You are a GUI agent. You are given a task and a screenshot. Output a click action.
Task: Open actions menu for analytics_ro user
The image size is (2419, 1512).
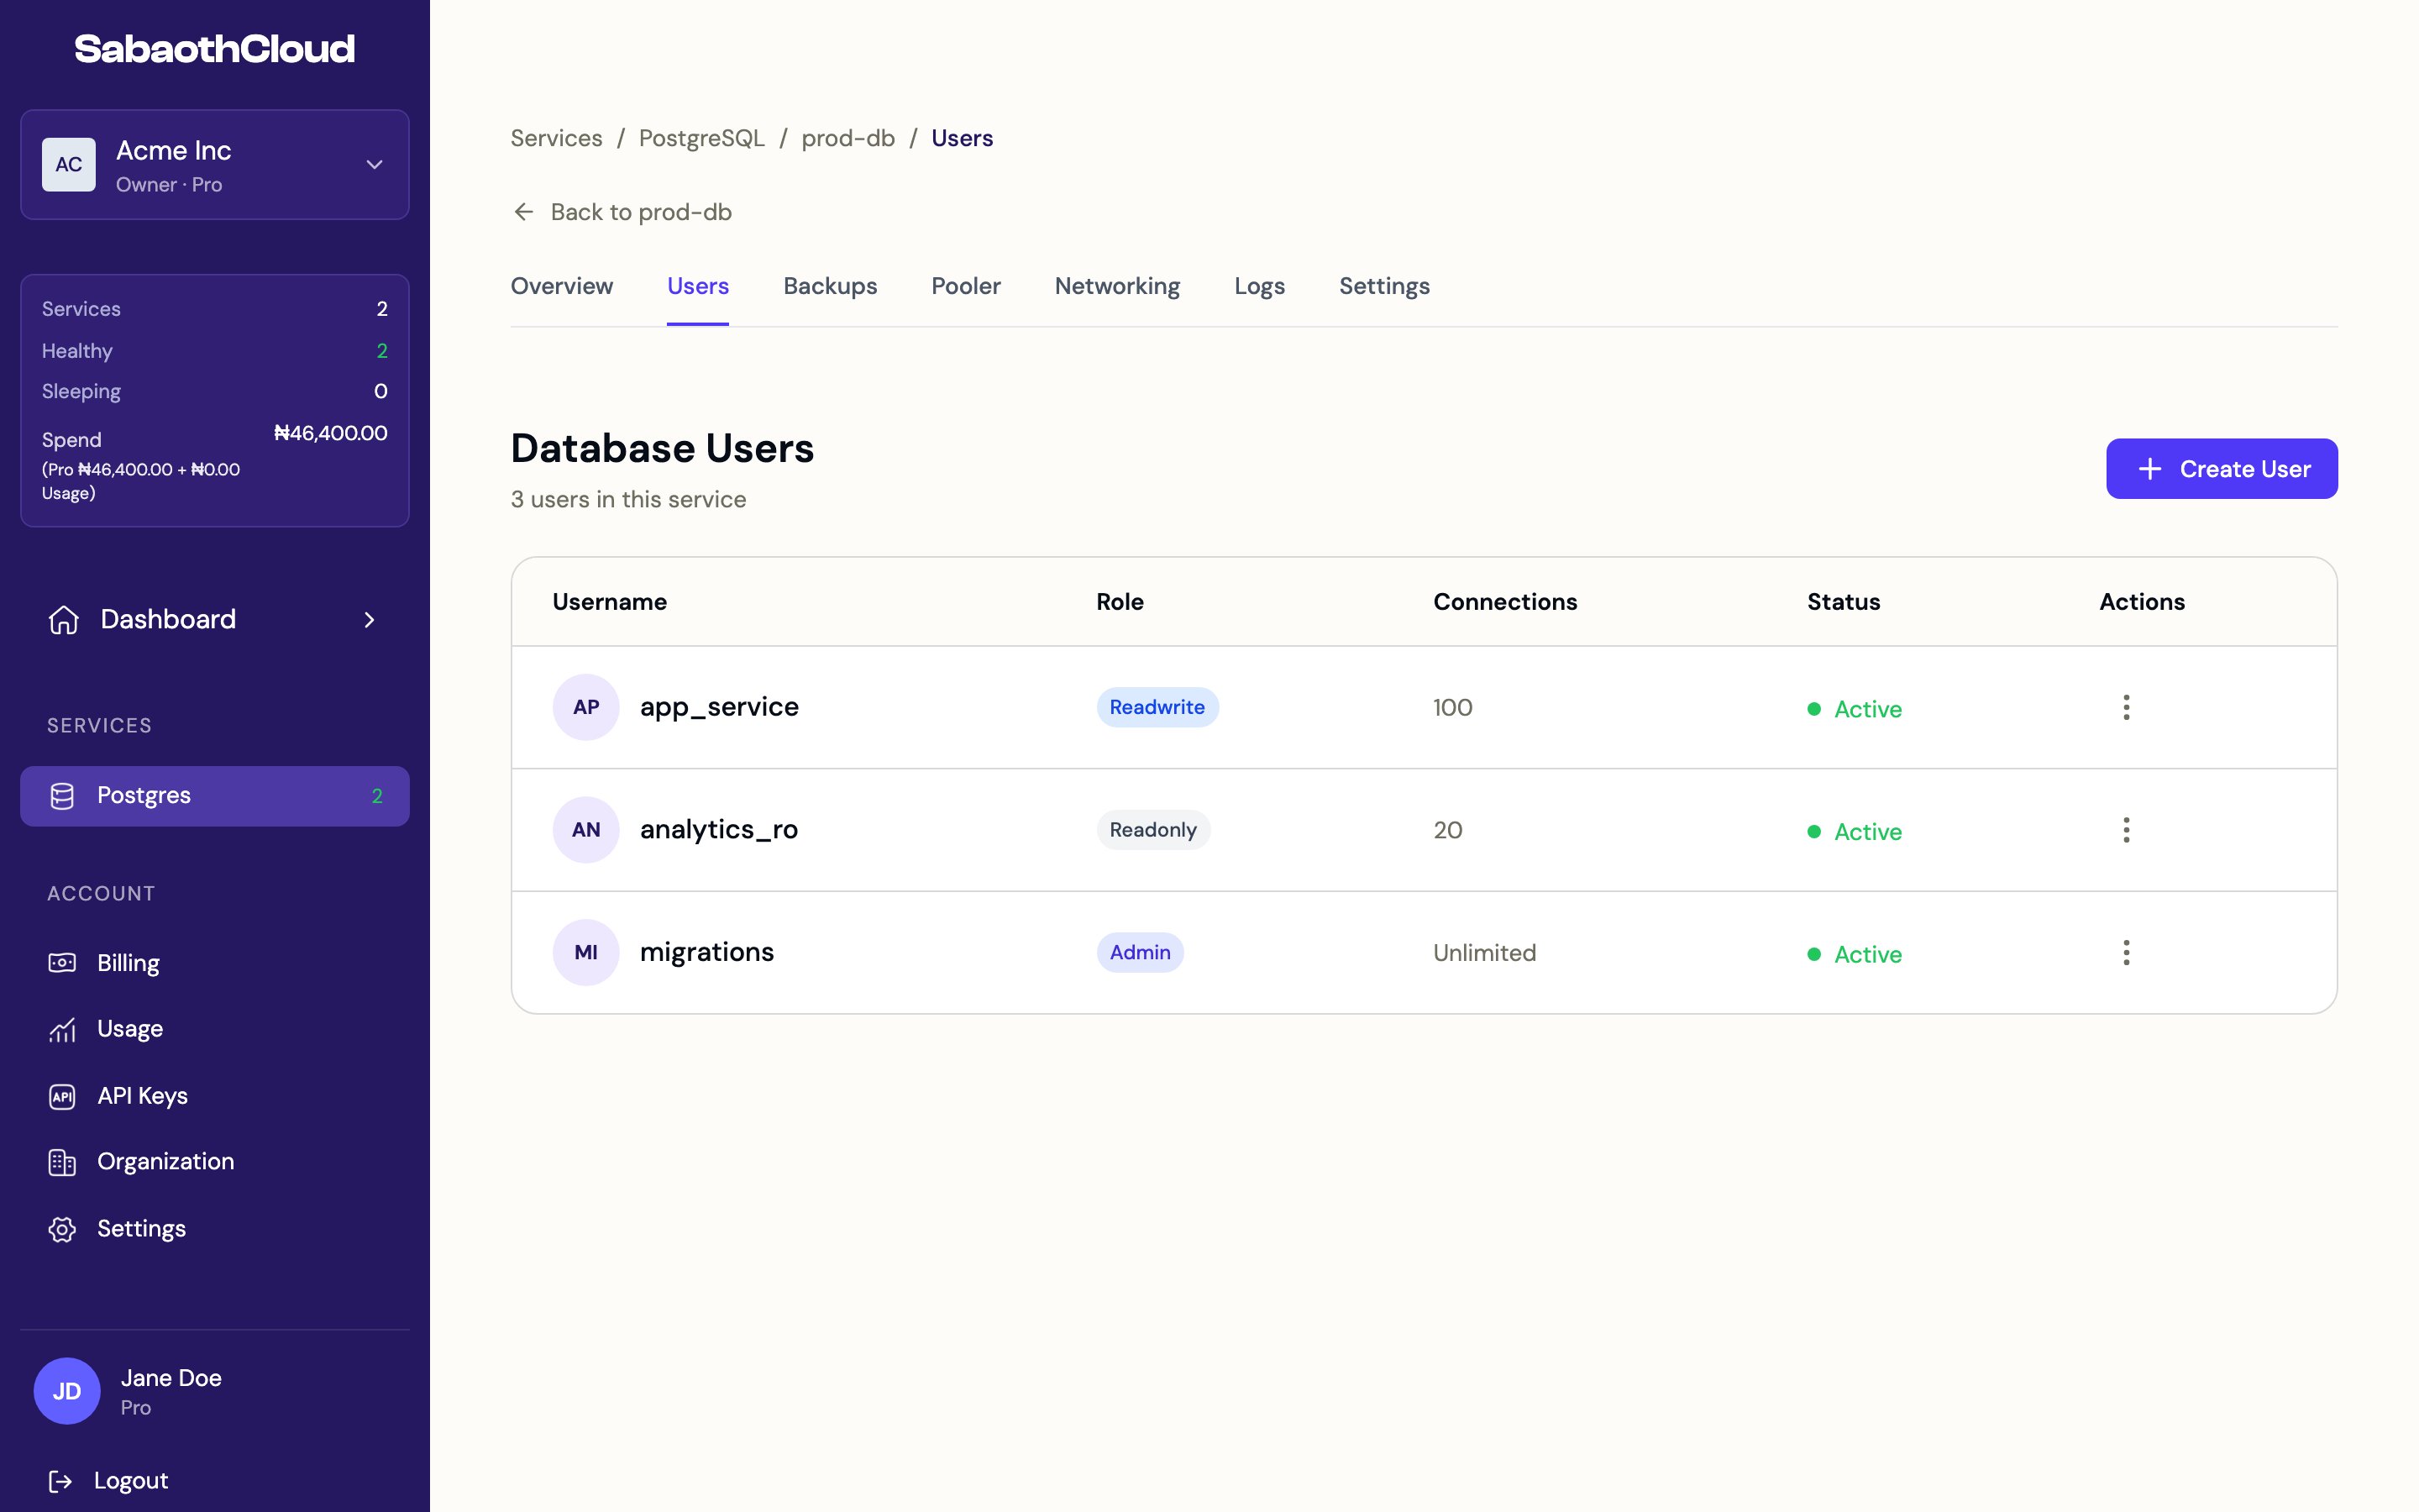[x=2126, y=830]
